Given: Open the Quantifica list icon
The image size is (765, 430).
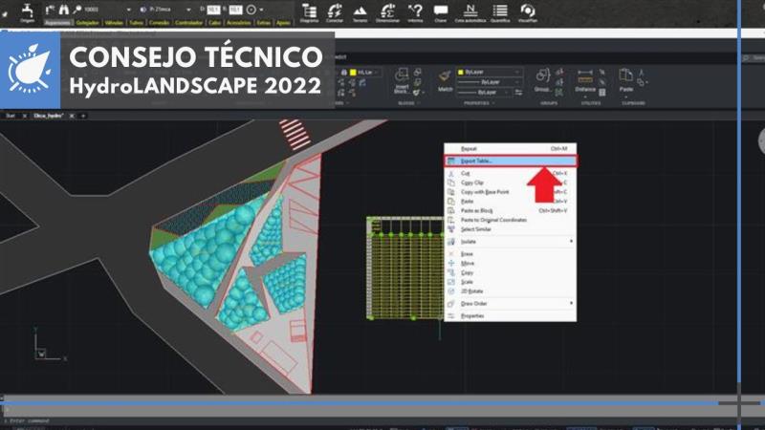Looking at the screenshot, I should tap(500, 12).
